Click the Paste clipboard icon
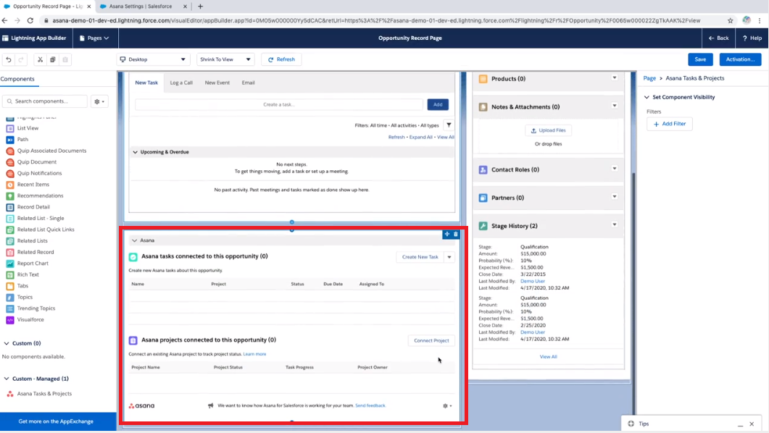769x433 pixels. pos(65,59)
